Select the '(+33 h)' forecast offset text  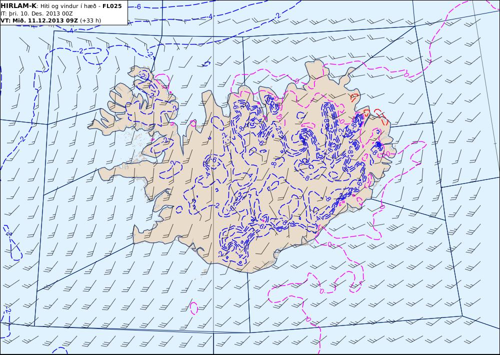[x=90, y=20]
